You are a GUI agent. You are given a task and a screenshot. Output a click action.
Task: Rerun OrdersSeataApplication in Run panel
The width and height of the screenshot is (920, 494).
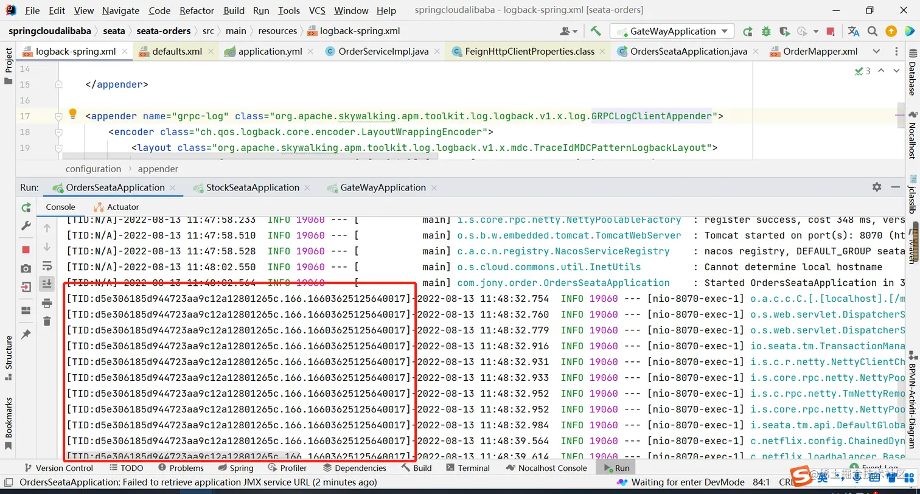click(x=26, y=207)
